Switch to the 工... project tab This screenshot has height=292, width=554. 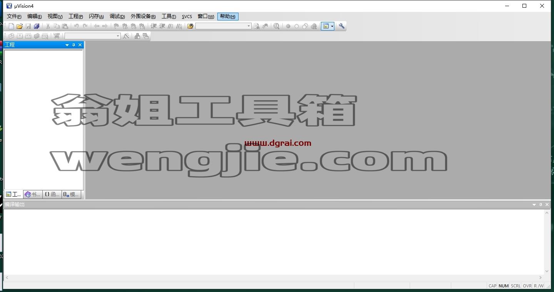point(13,194)
